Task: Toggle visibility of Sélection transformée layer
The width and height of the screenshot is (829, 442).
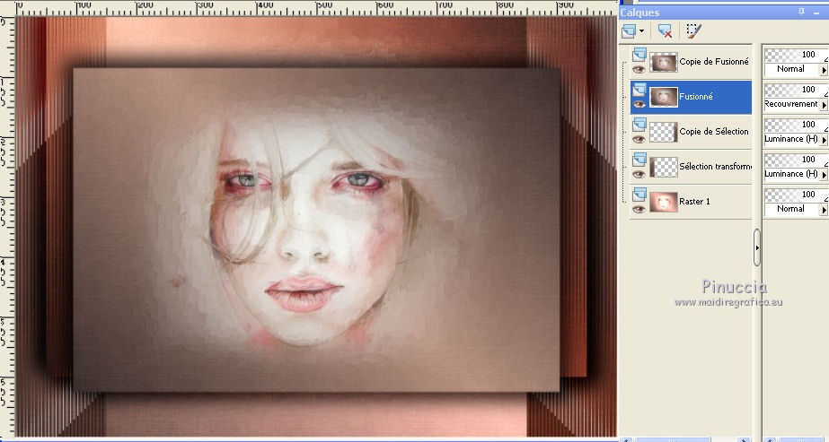Action: coord(639,174)
